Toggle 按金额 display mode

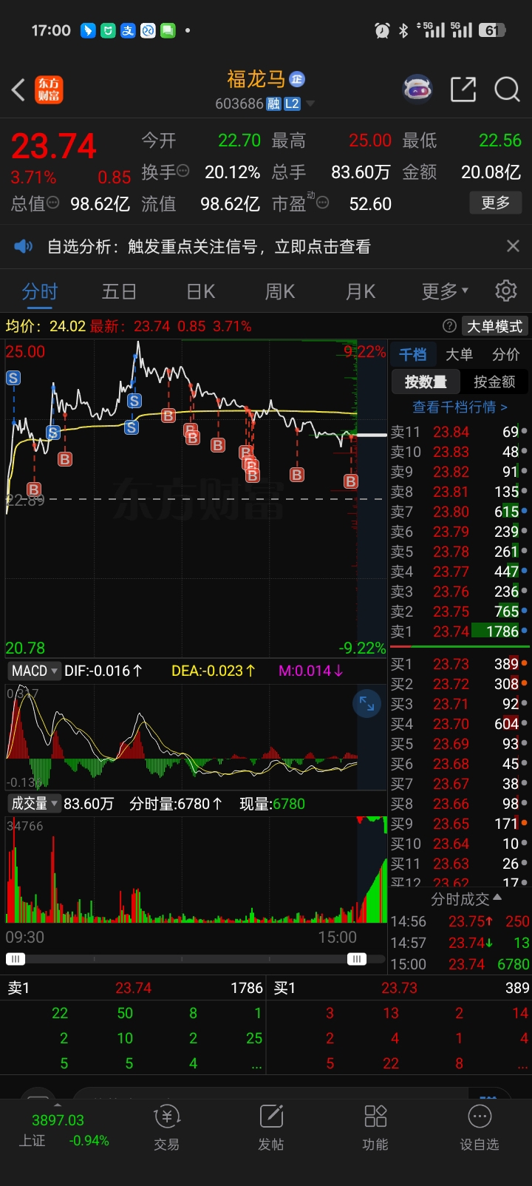(494, 382)
